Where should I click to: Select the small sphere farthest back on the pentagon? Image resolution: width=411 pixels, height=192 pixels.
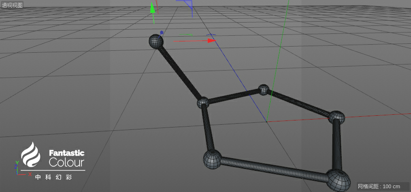point(263,90)
